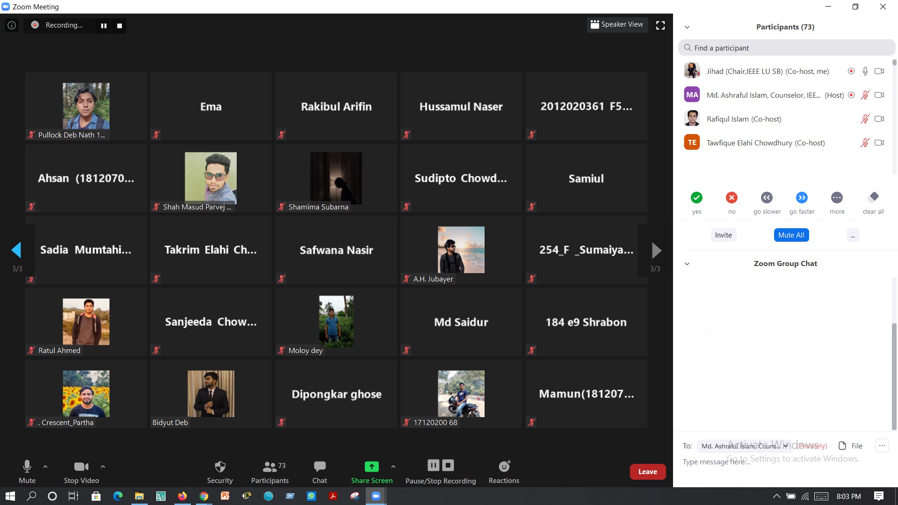The width and height of the screenshot is (898, 505).
Task: Click the Find a participant field
Action: click(x=786, y=48)
